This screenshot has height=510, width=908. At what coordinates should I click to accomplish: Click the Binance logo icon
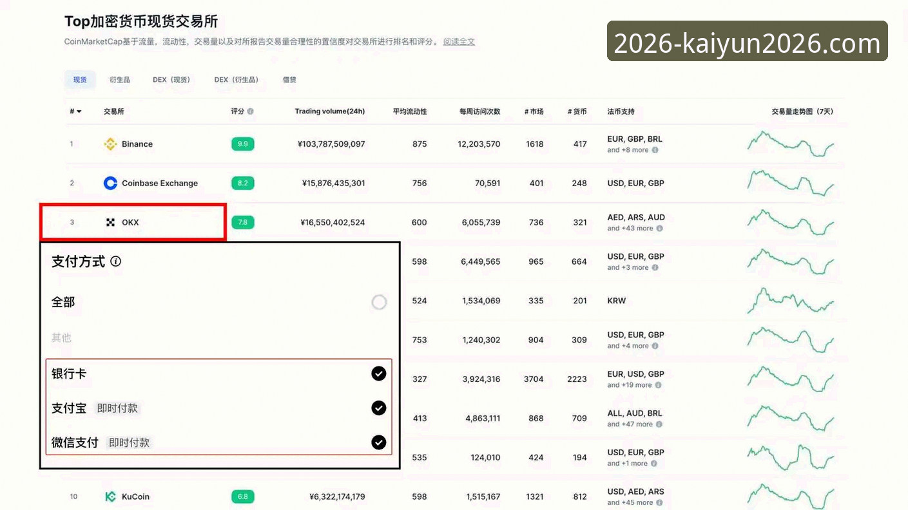(110, 144)
